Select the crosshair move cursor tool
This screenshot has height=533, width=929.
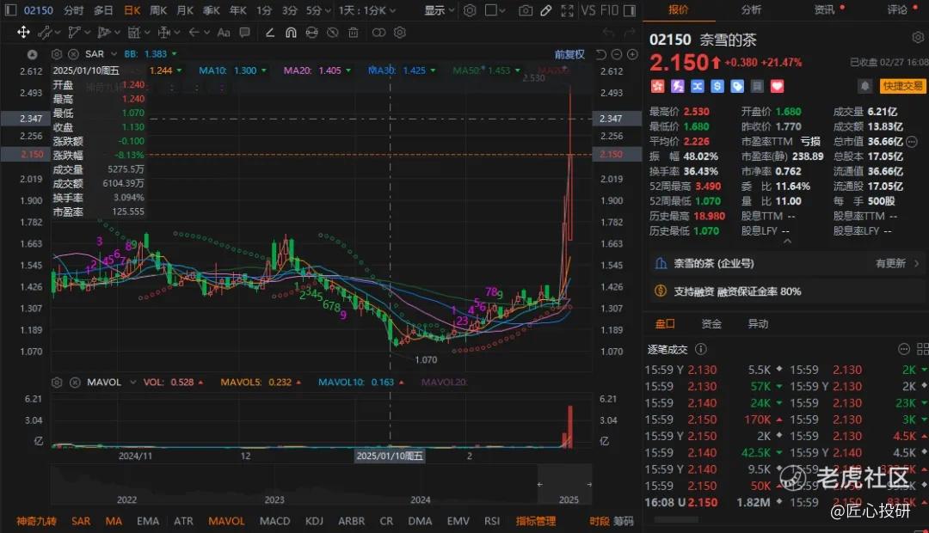pyautogui.click(x=23, y=32)
